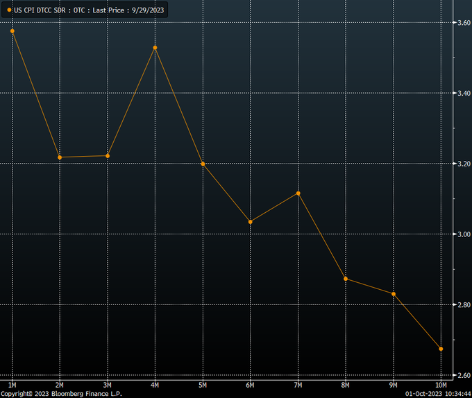Viewport: 472px width, 398px height.
Task: Click the 9M x-axis label
Action: 393,385
